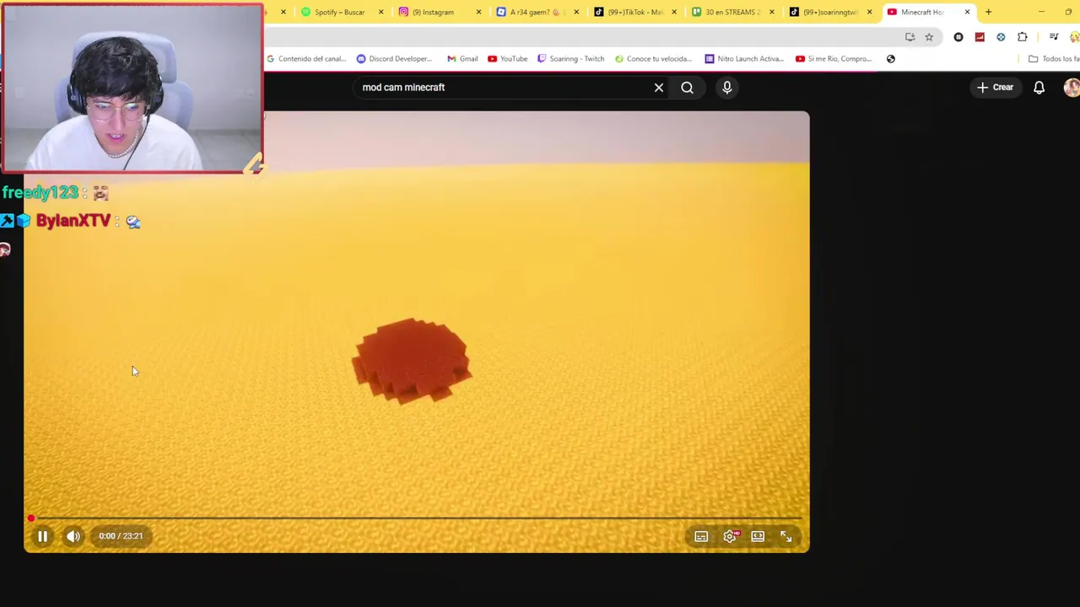This screenshot has height=607, width=1080.
Task: Click the webcam overlay feed
Action: point(132,89)
